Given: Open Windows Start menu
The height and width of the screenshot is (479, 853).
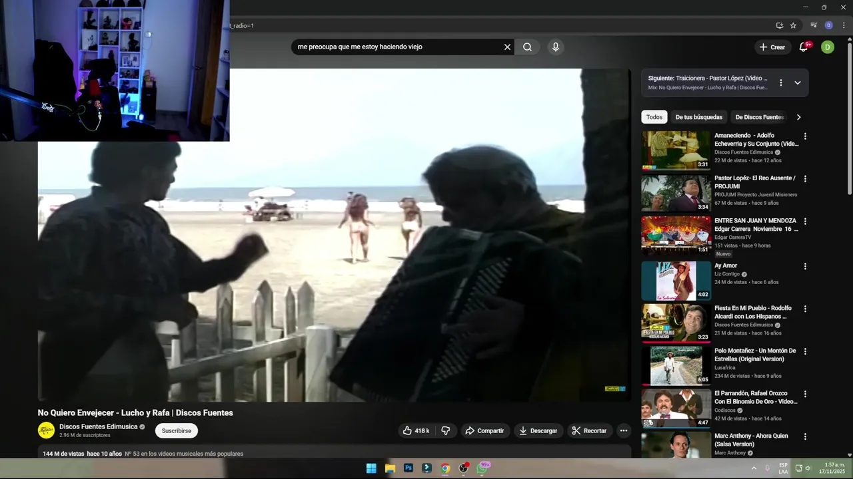Looking at the screenshot, I should [x=371, y=468].
